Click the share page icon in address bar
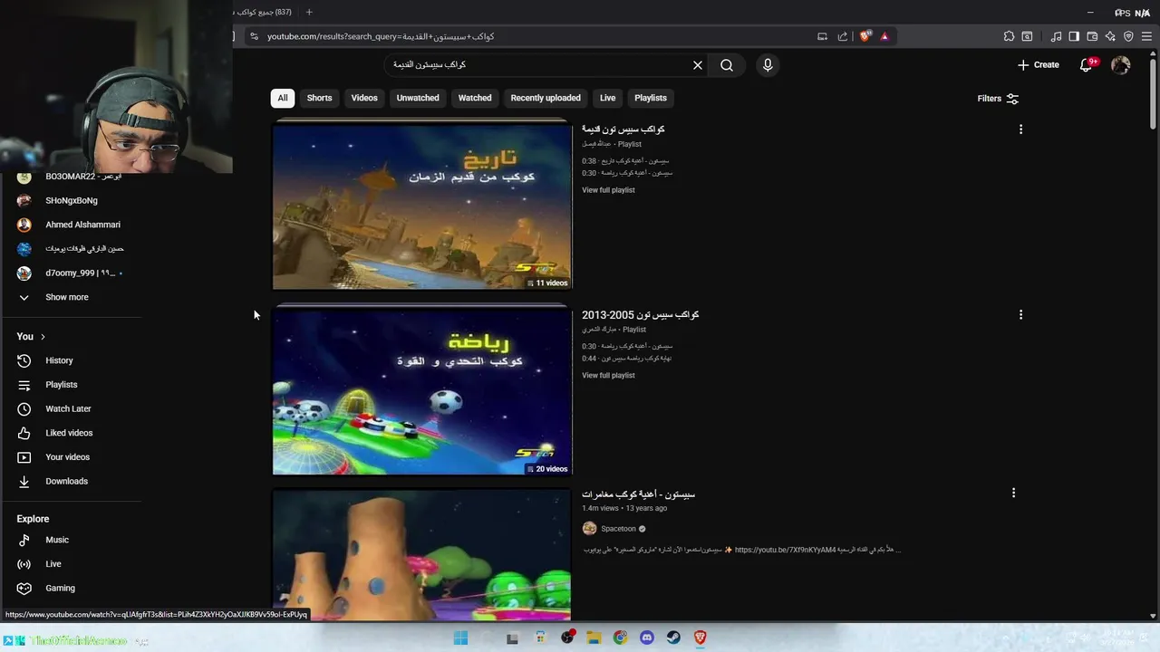1160x652 pixels. tap(843, 36)
